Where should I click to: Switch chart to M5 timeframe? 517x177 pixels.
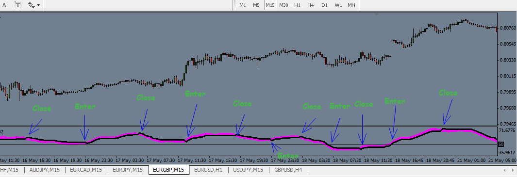click(x=256, y=5)
